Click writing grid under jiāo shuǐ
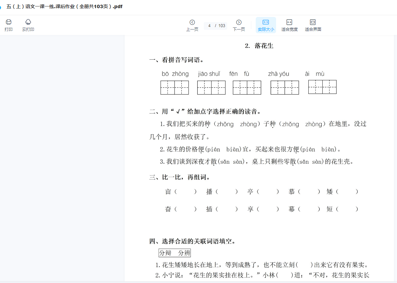The width and height of the screenshot is (397, 283). pos(211,87)
